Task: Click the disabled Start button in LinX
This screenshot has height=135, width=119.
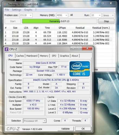Action: coord(13,21)
